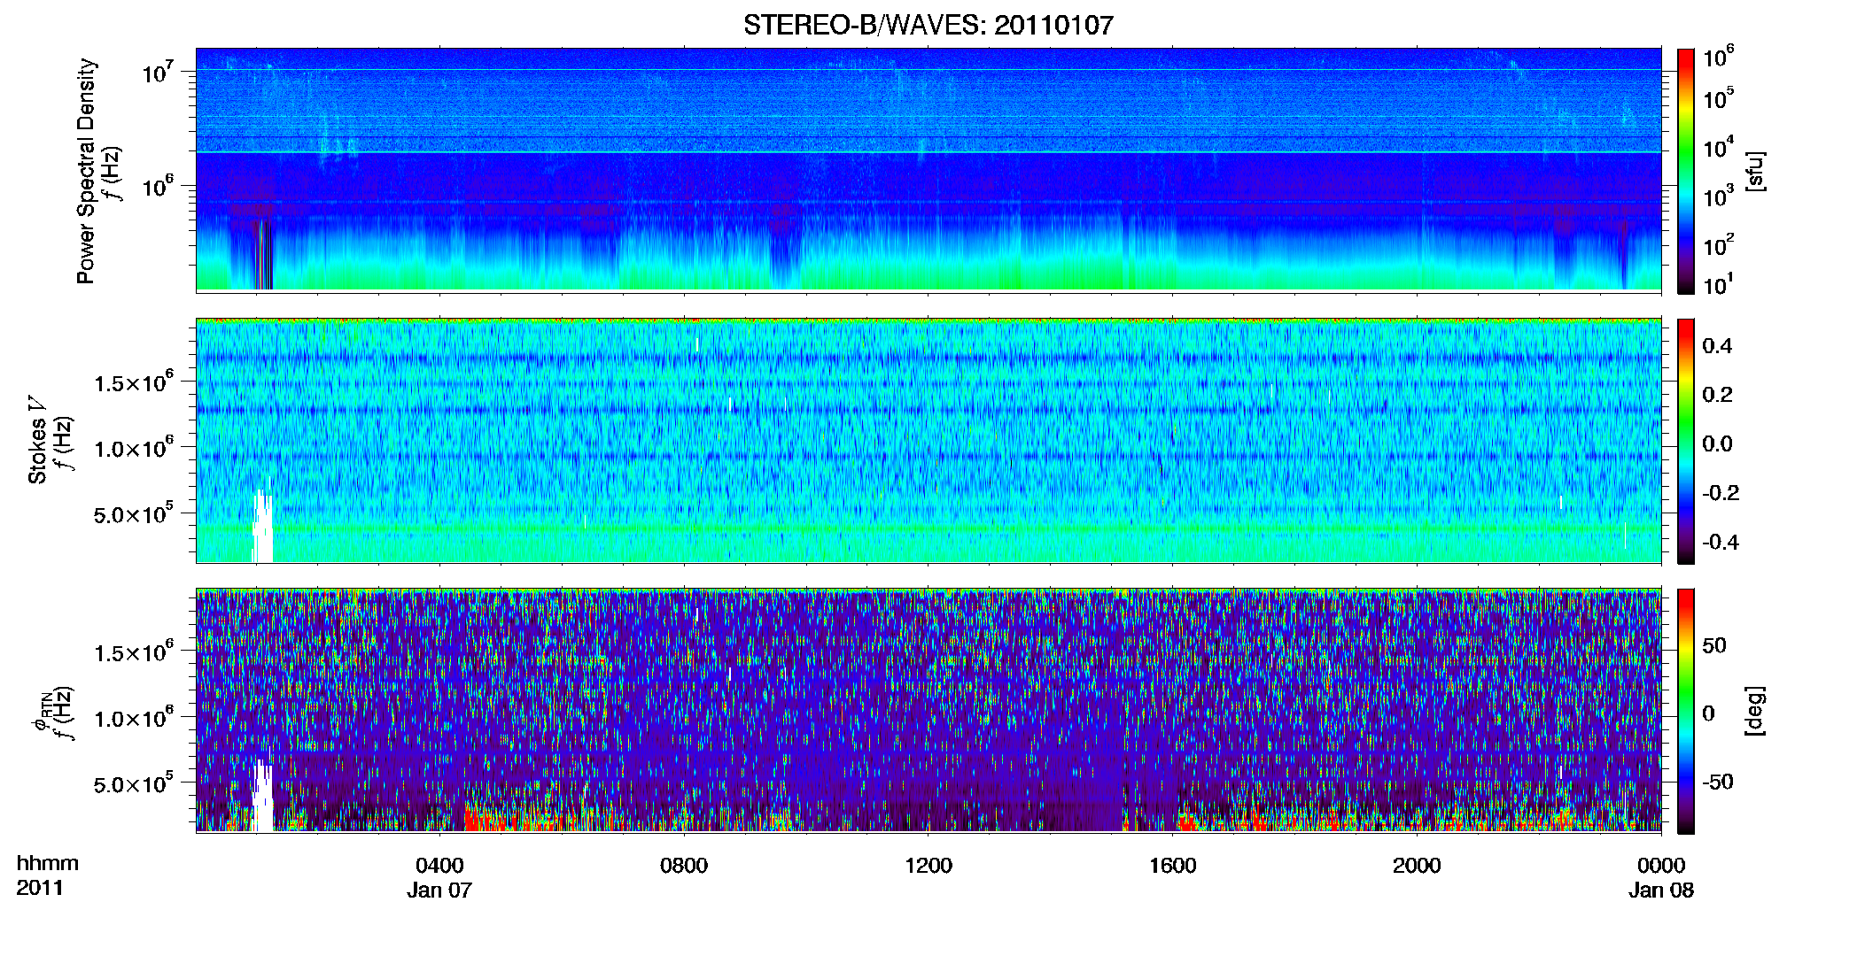The image size is (1857, 956).
Task: Click the 10^4 color bar label
Action: pyautogui.click(x=1718, y=148)
